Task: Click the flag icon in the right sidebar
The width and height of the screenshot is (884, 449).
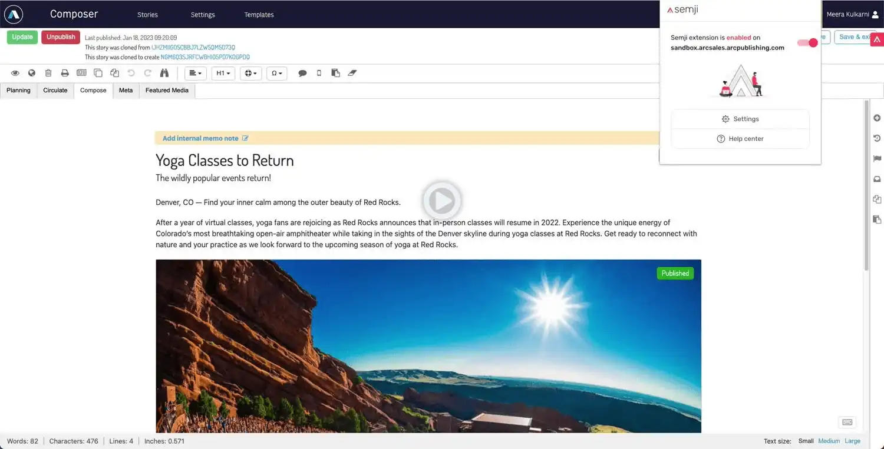Action: [x=876, y=158]
